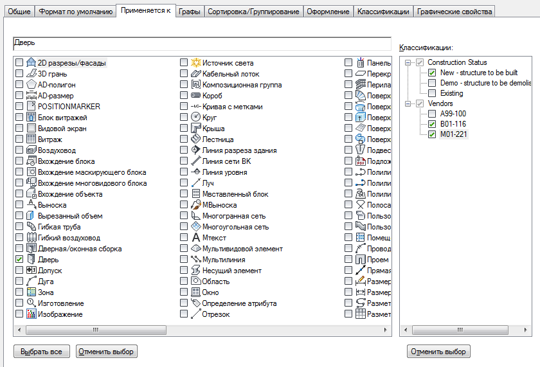
Task: Uncheck the Дверь checkbox
Action: point(19,259)
